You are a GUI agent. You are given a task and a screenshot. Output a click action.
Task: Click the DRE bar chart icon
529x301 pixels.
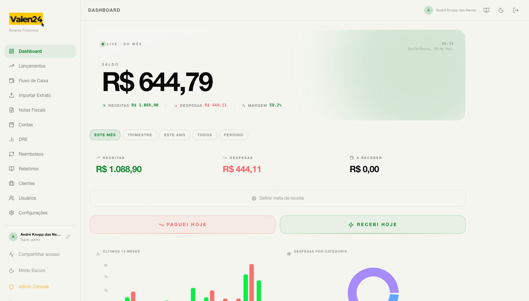pyautogui.click(x=11, y=139)
